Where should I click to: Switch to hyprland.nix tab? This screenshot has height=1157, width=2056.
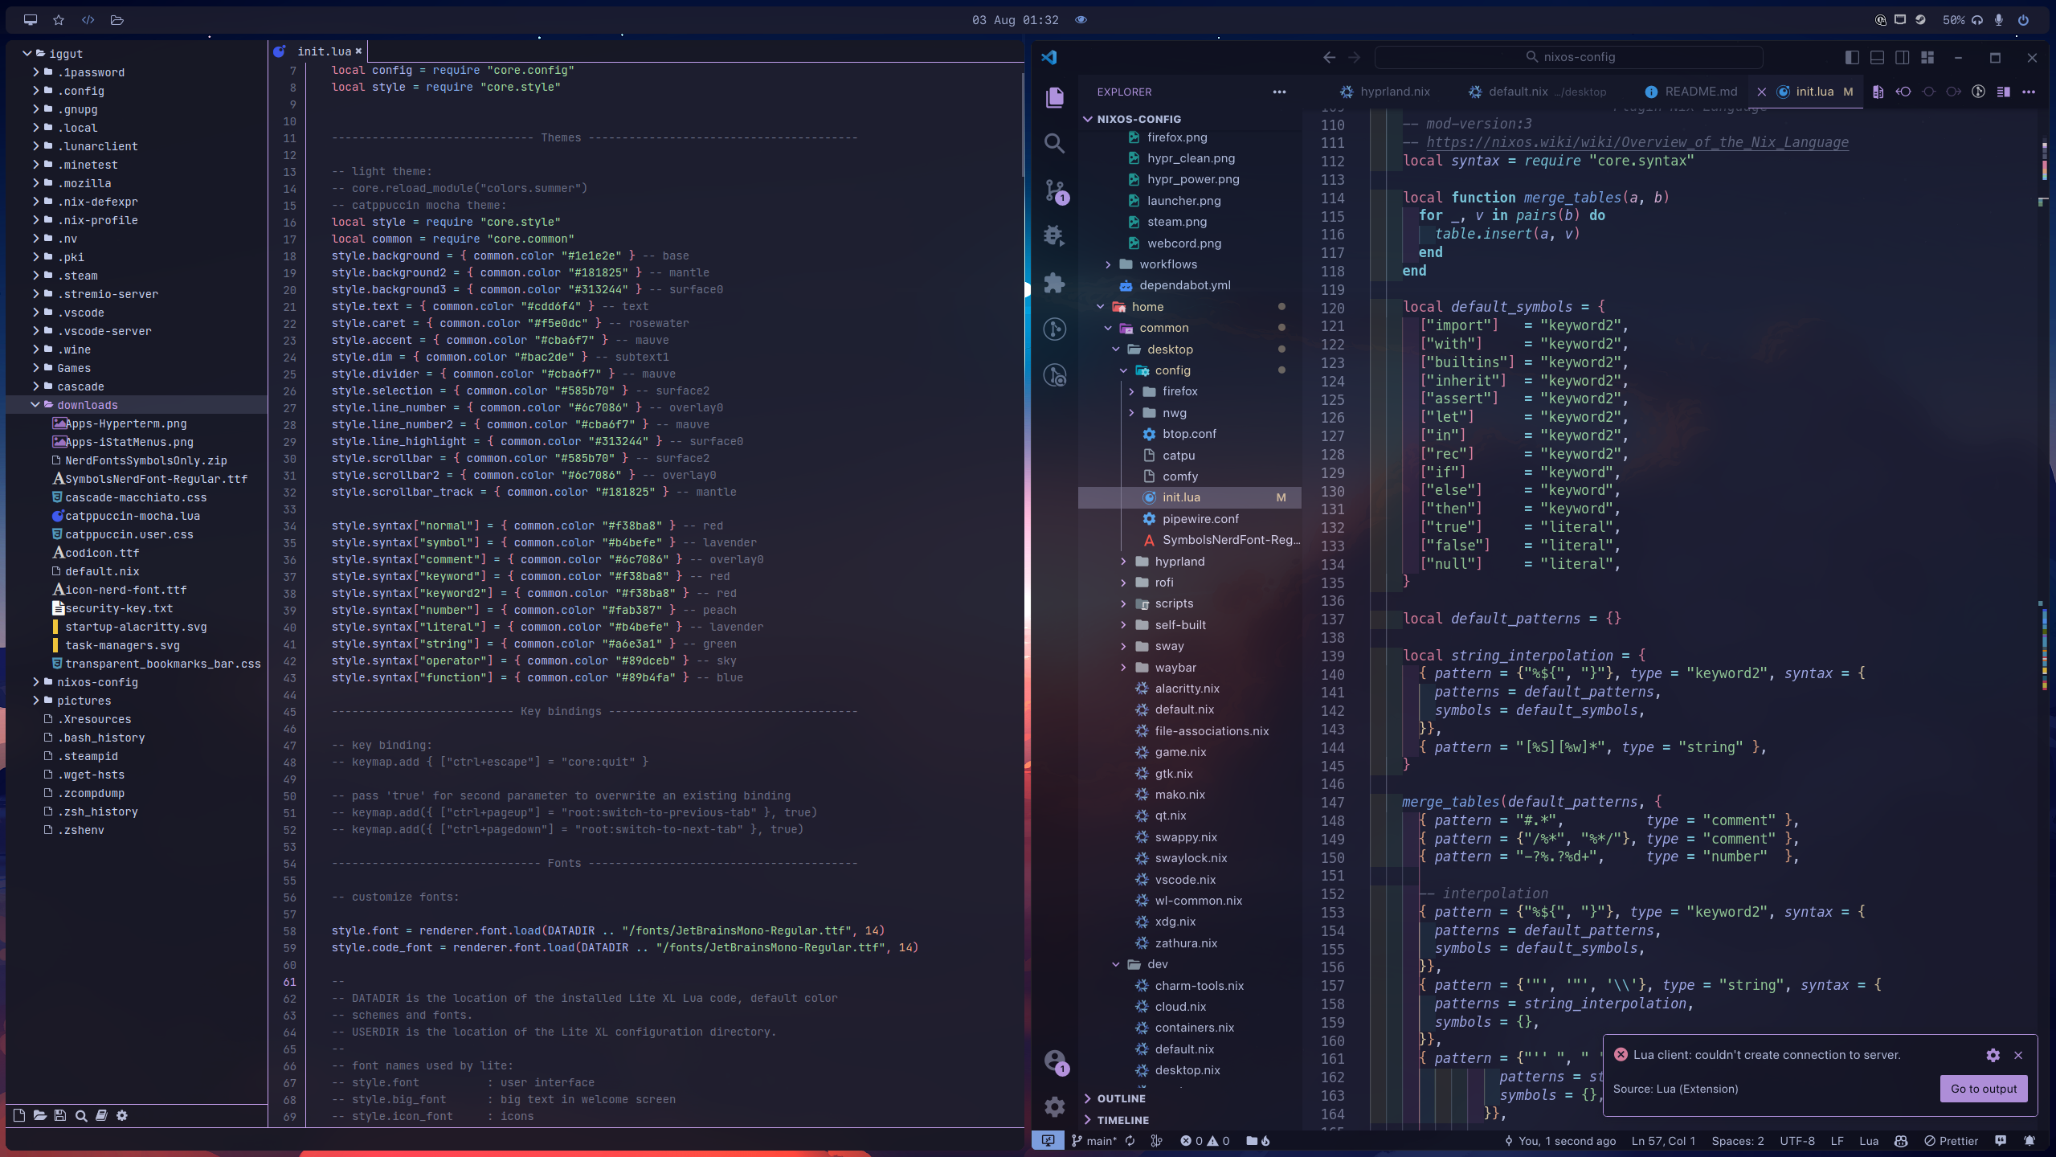click(x=1385, y=92)
